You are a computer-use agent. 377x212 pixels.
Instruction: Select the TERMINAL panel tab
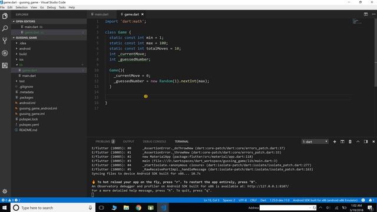click(181, 141)
